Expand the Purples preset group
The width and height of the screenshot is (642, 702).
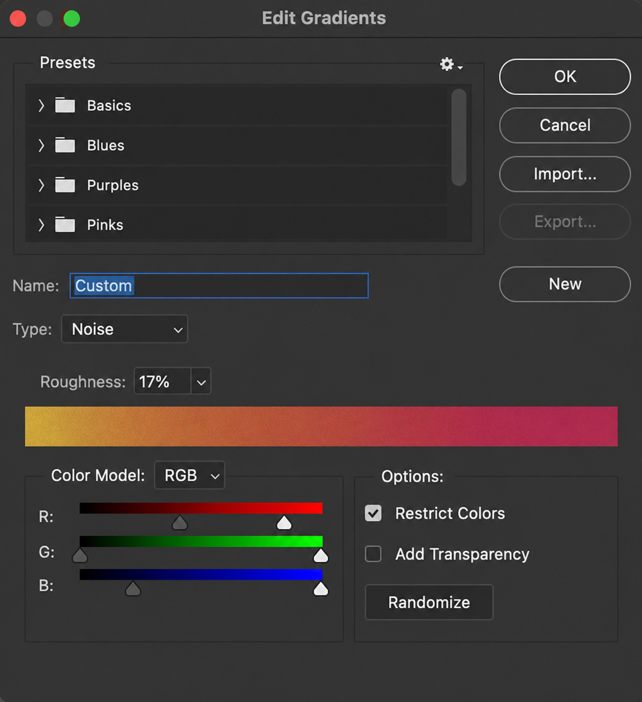tap(41, 185)
